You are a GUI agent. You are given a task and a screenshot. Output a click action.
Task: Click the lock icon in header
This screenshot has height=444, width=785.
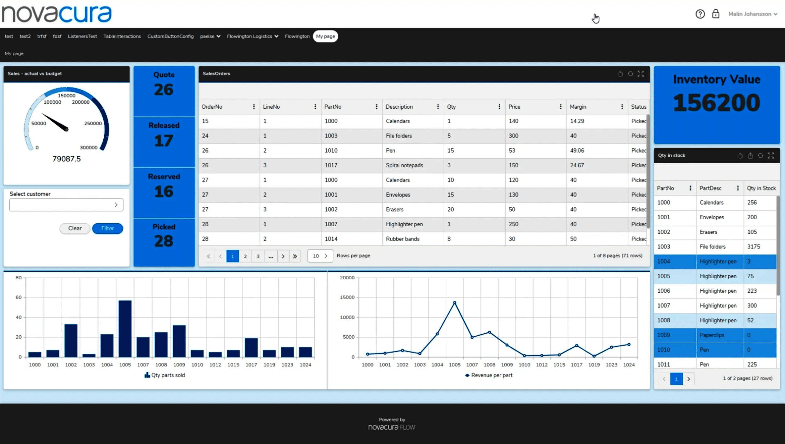click(x=715, y=14)
